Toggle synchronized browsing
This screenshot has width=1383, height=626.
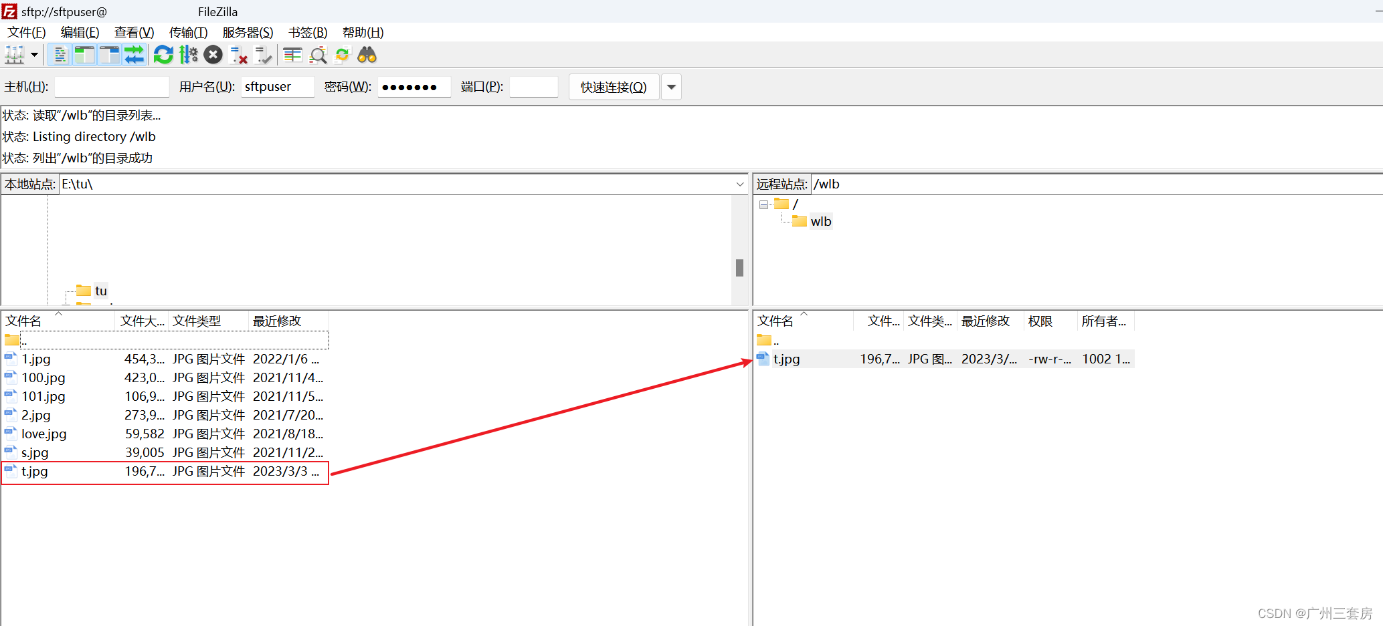343,55
